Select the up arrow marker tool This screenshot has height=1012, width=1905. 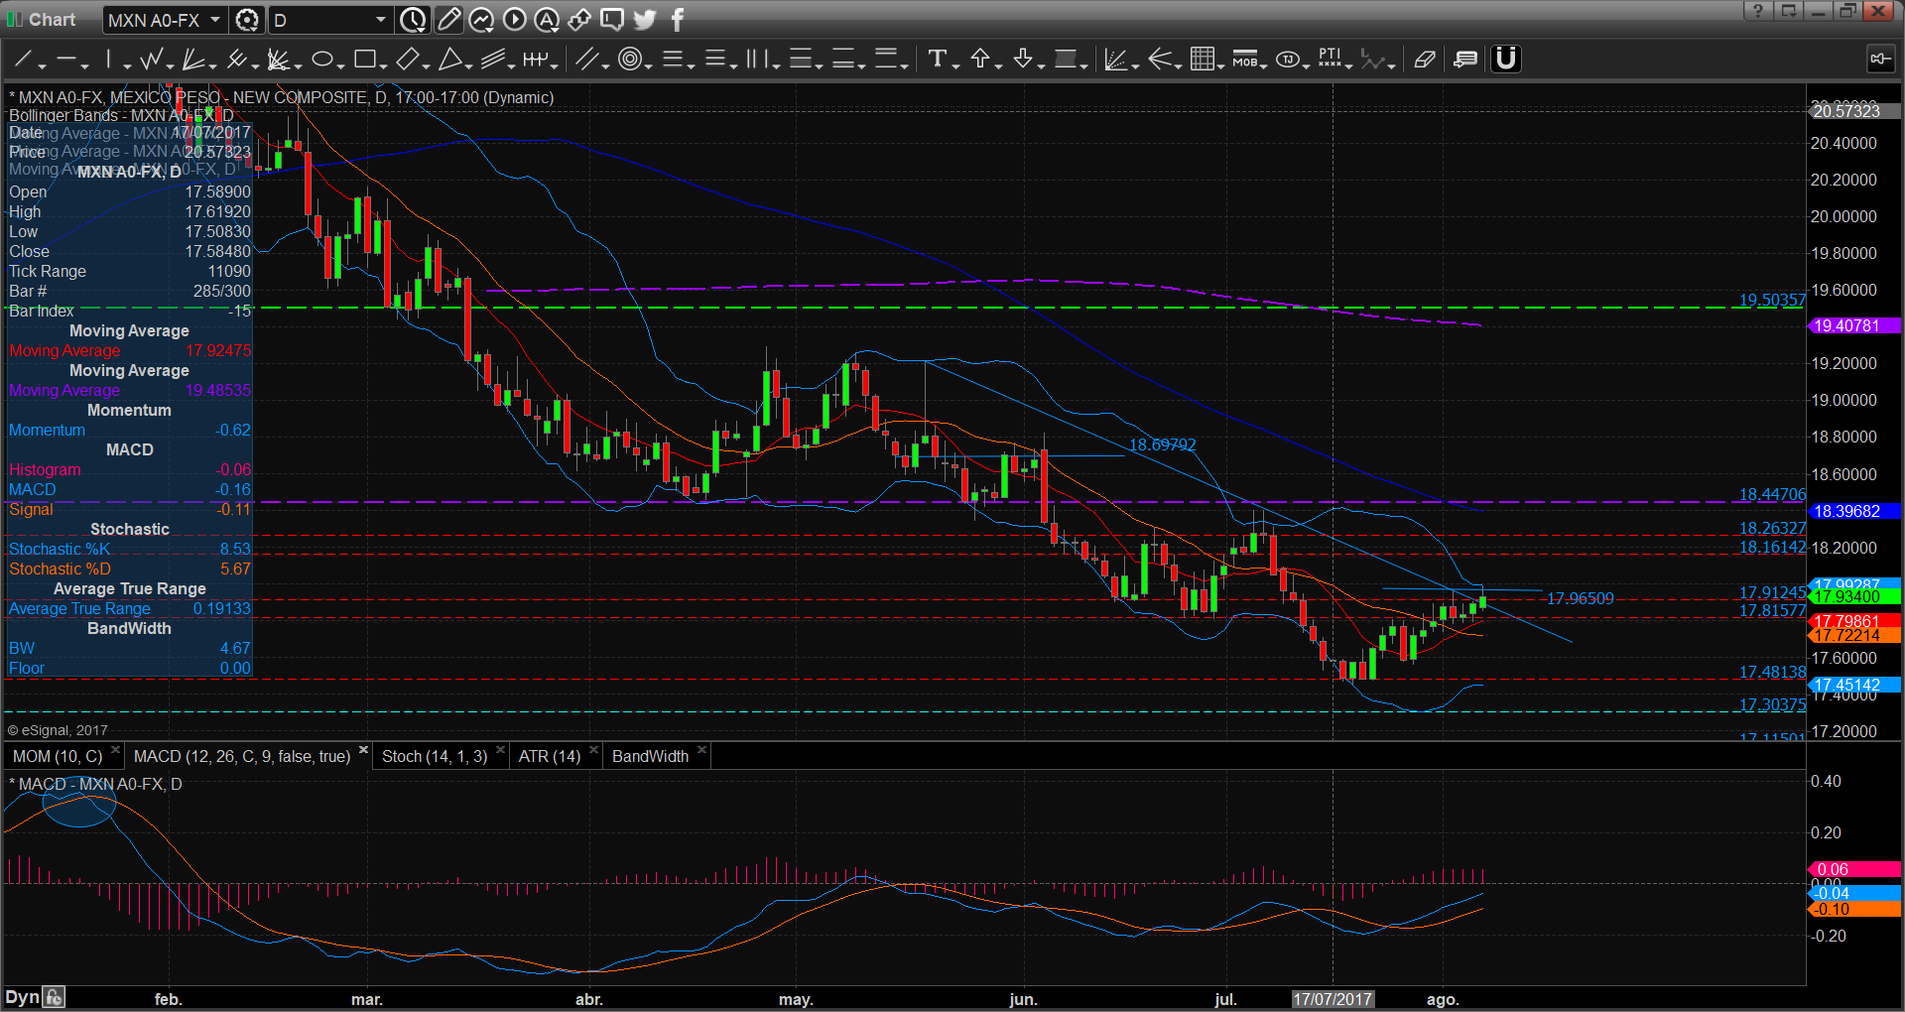pyautogui.click(x=980, y=60)
